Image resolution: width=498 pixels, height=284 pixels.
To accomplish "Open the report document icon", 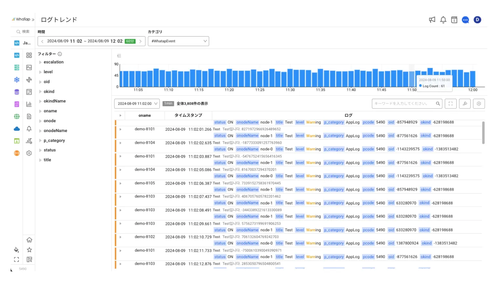I will pyautogui.click(x=29, y=116).
